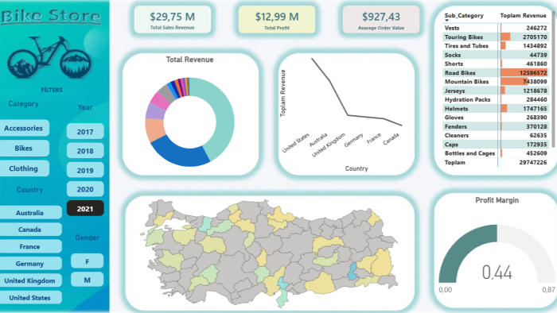Viewport: 557px width, 313px height.
Task: Click the salmon-colored donut segment
Action: [154, 129]
